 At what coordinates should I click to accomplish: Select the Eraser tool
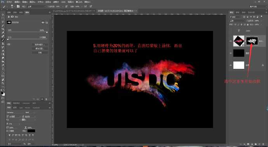tap(3, 51)
